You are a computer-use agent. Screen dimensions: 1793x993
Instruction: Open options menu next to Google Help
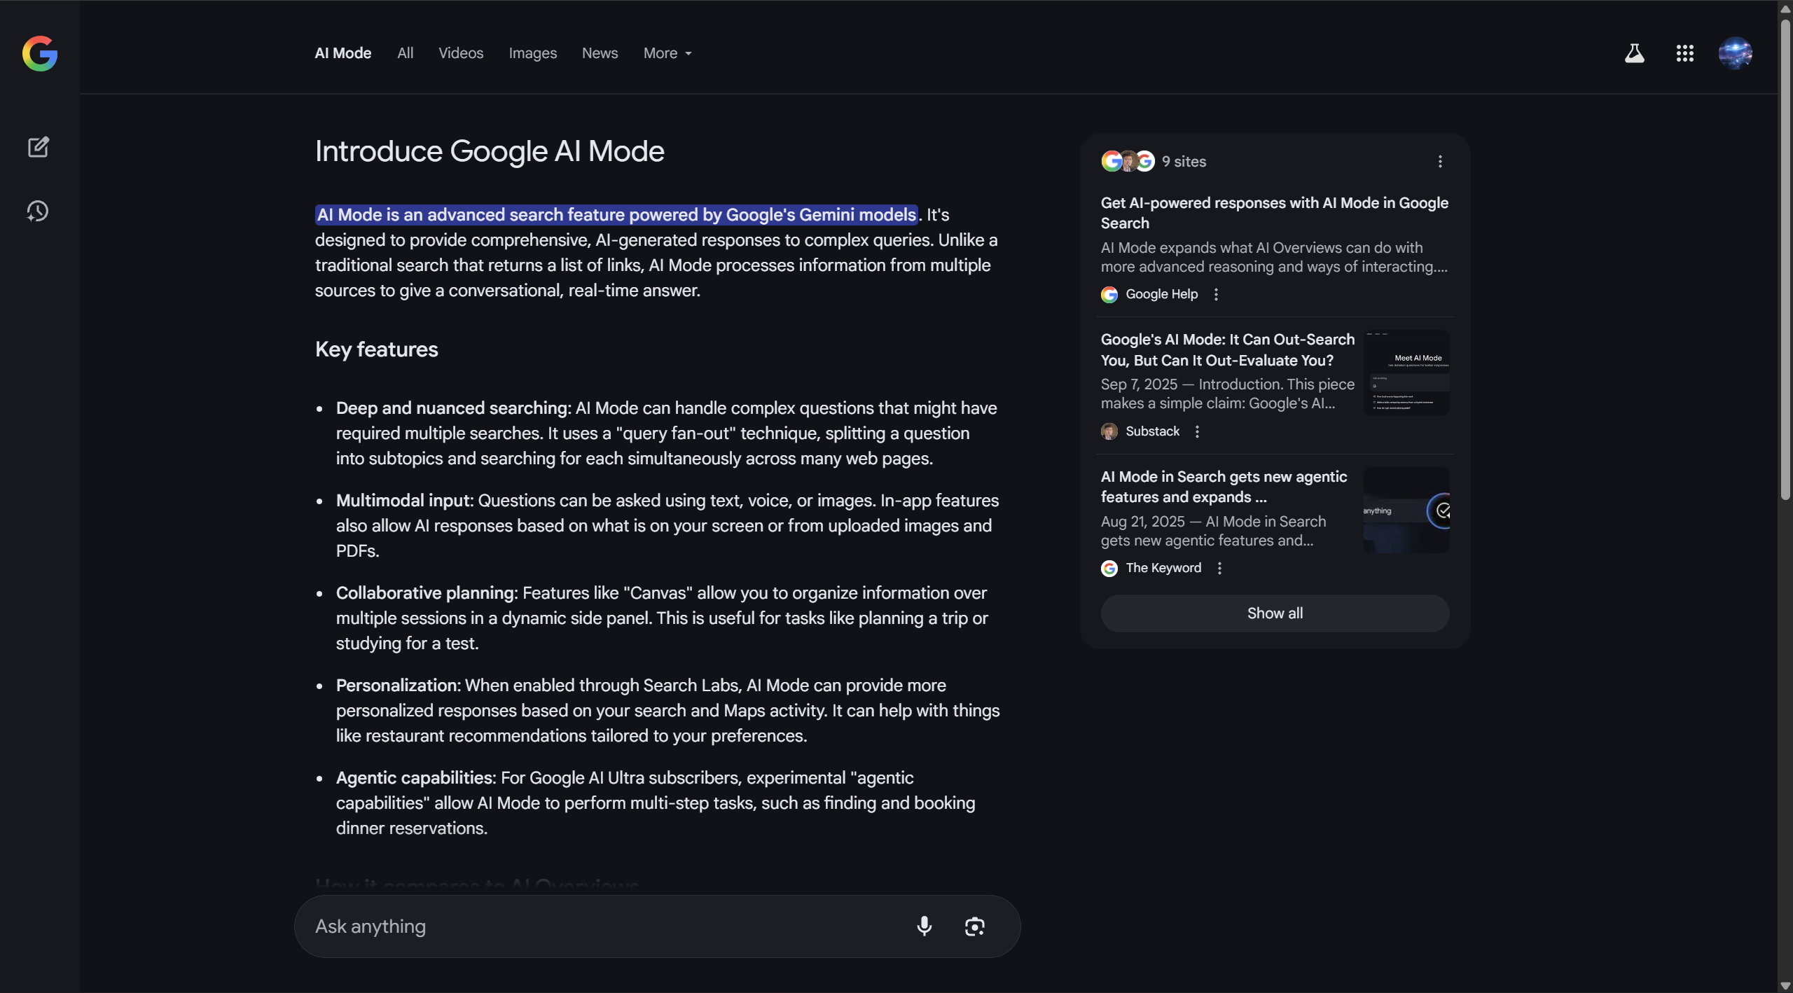[1216, 295]
